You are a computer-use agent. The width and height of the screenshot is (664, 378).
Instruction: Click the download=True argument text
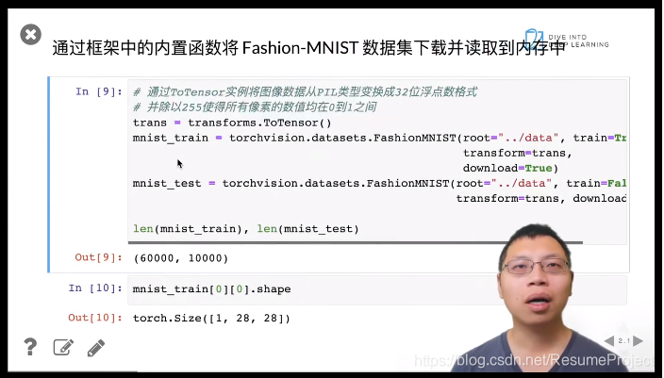tap(510, 168)
